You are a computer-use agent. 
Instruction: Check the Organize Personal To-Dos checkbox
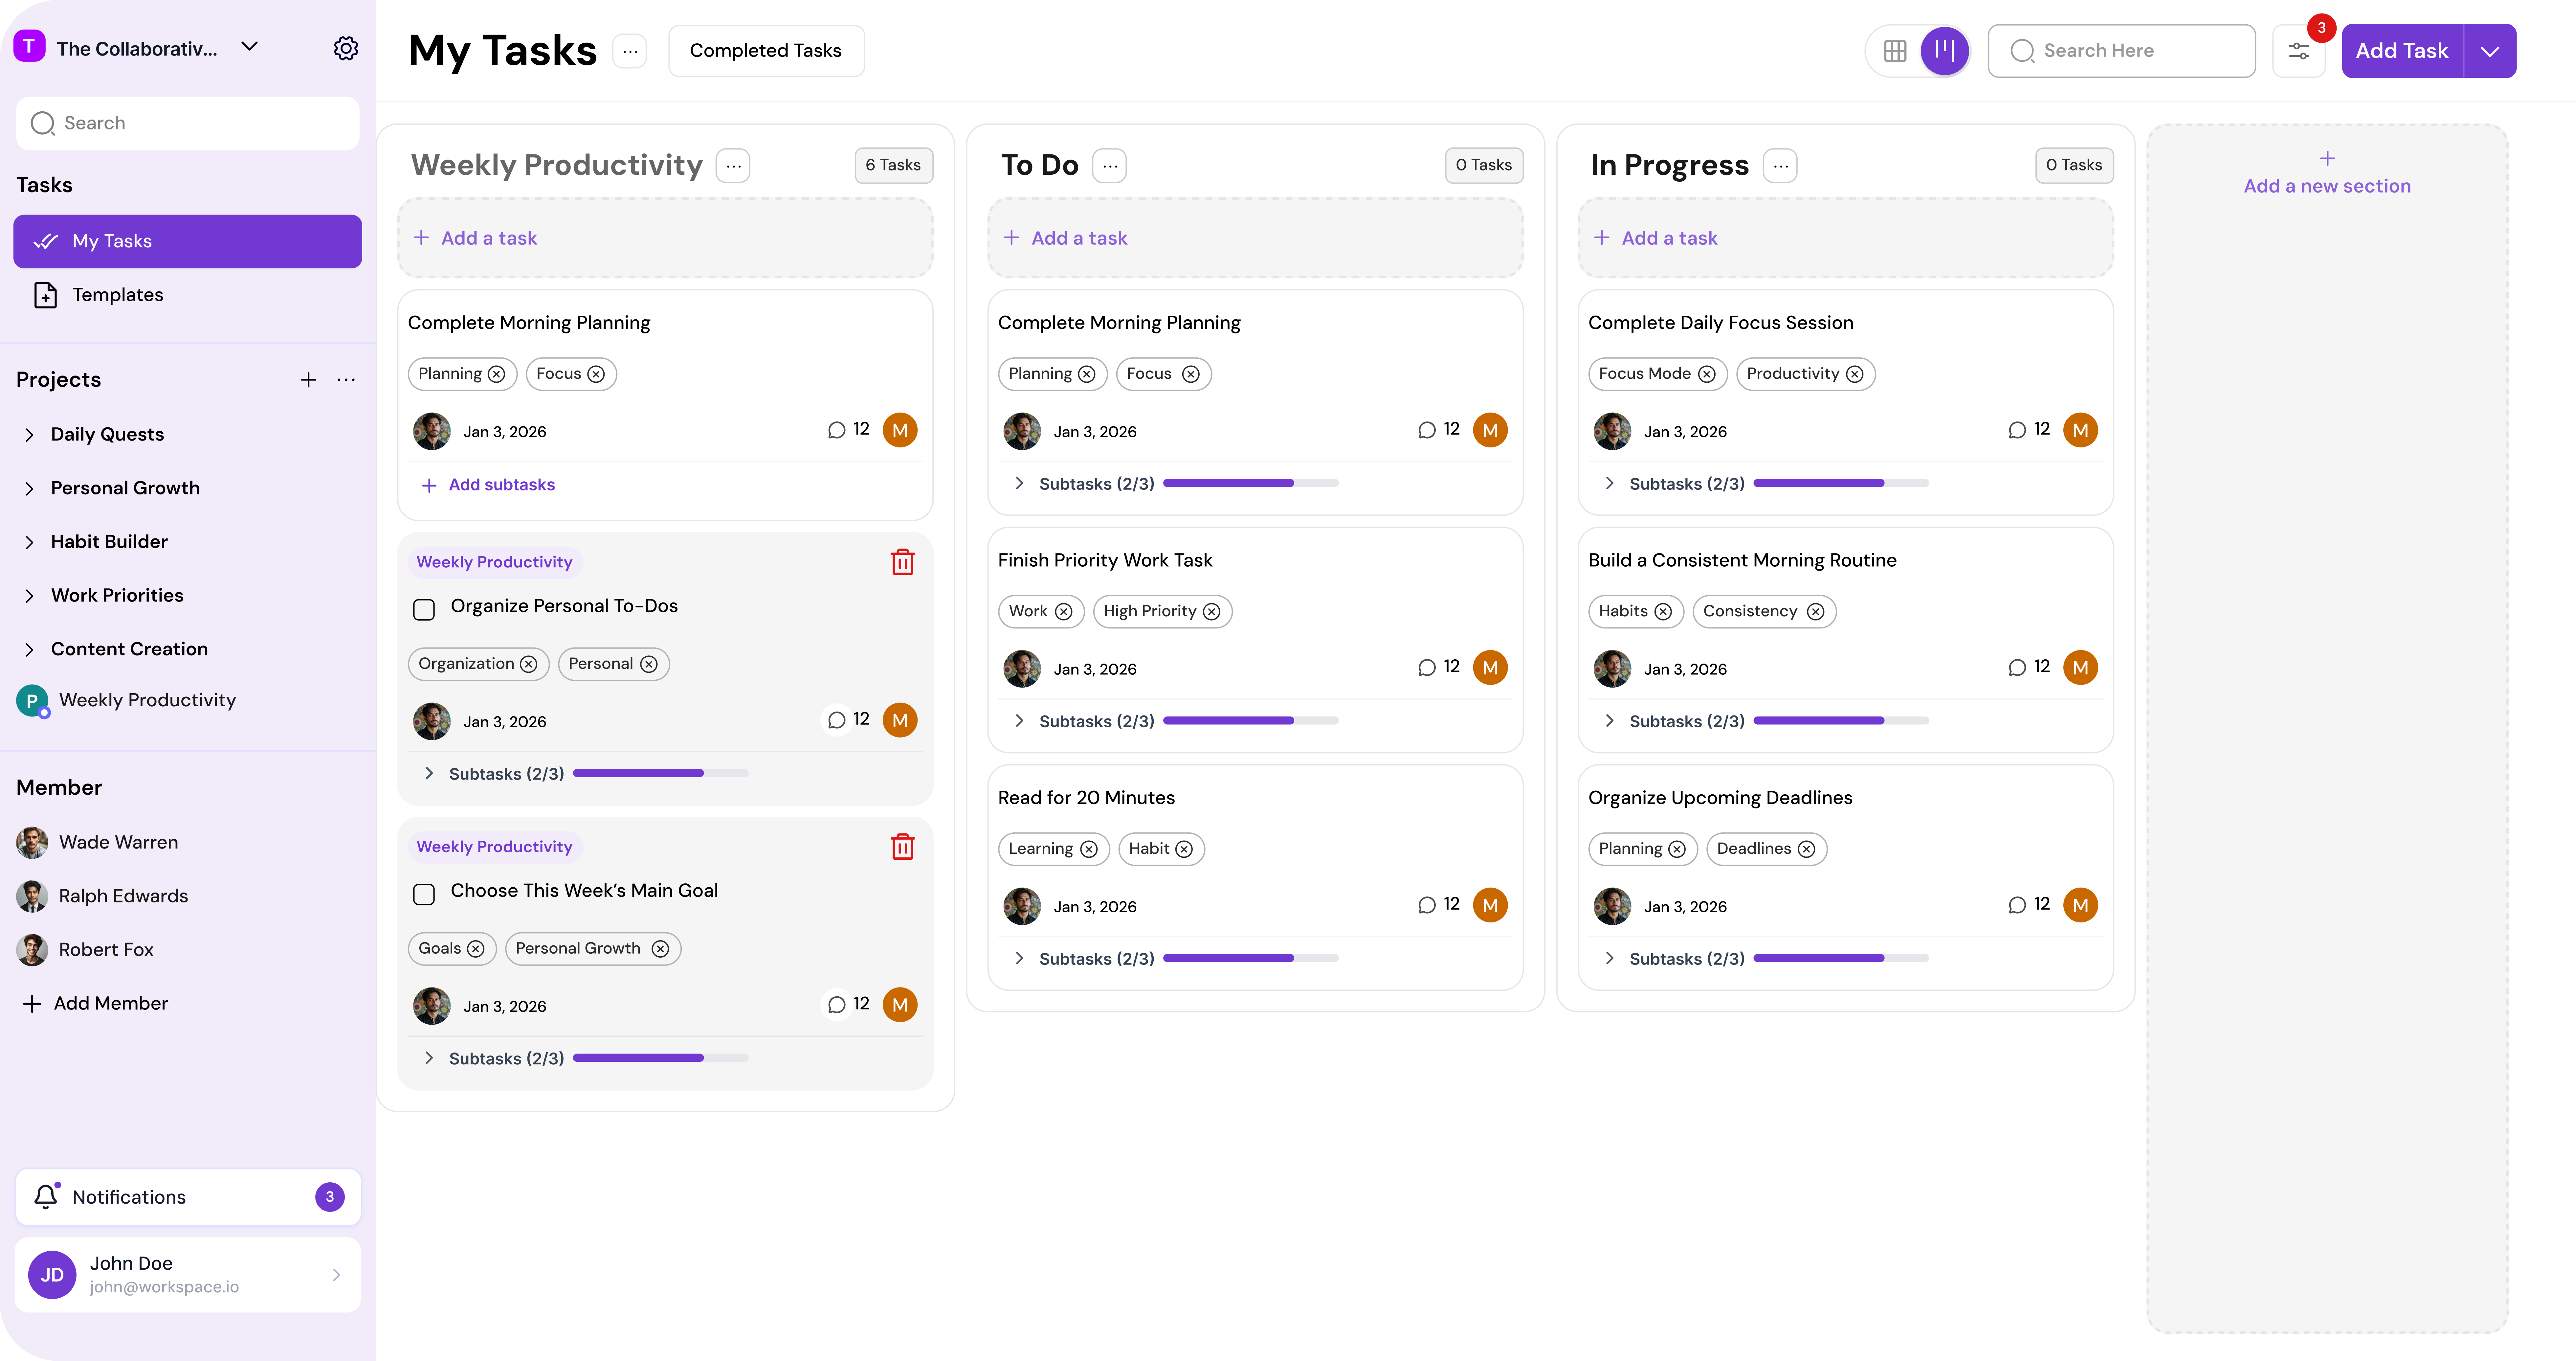coord(424,609)
